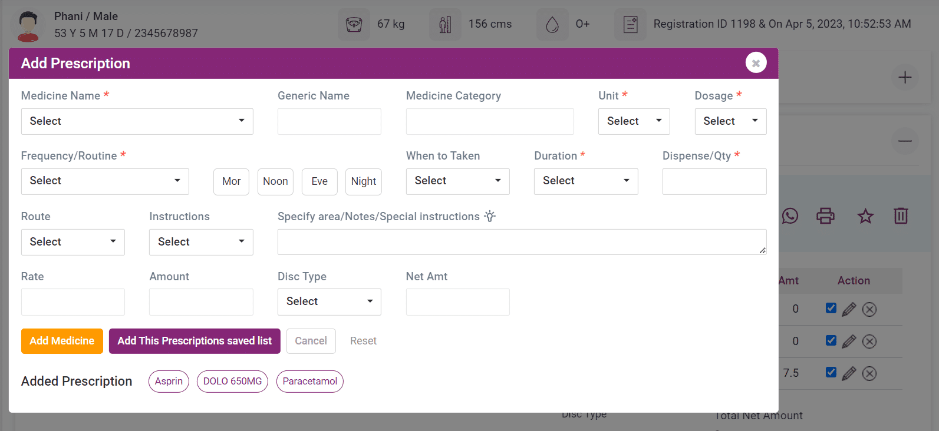Click the remove icon in last row
Image resolution: width=939 pixels, height=431 pixels.
[869, 373]
